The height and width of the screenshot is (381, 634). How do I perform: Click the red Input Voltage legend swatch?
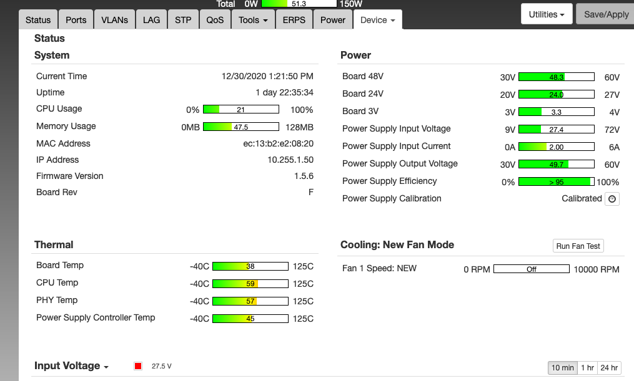click(x=138, y=366)
